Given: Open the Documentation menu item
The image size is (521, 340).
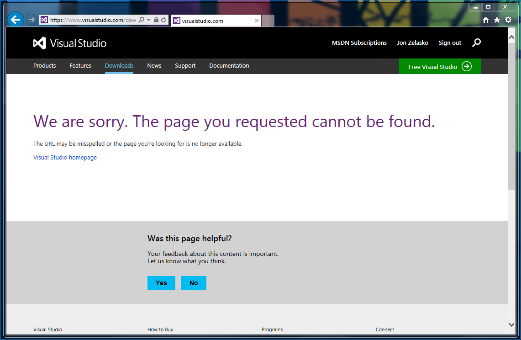Looking at the screenshot, I should click(229, 66).
